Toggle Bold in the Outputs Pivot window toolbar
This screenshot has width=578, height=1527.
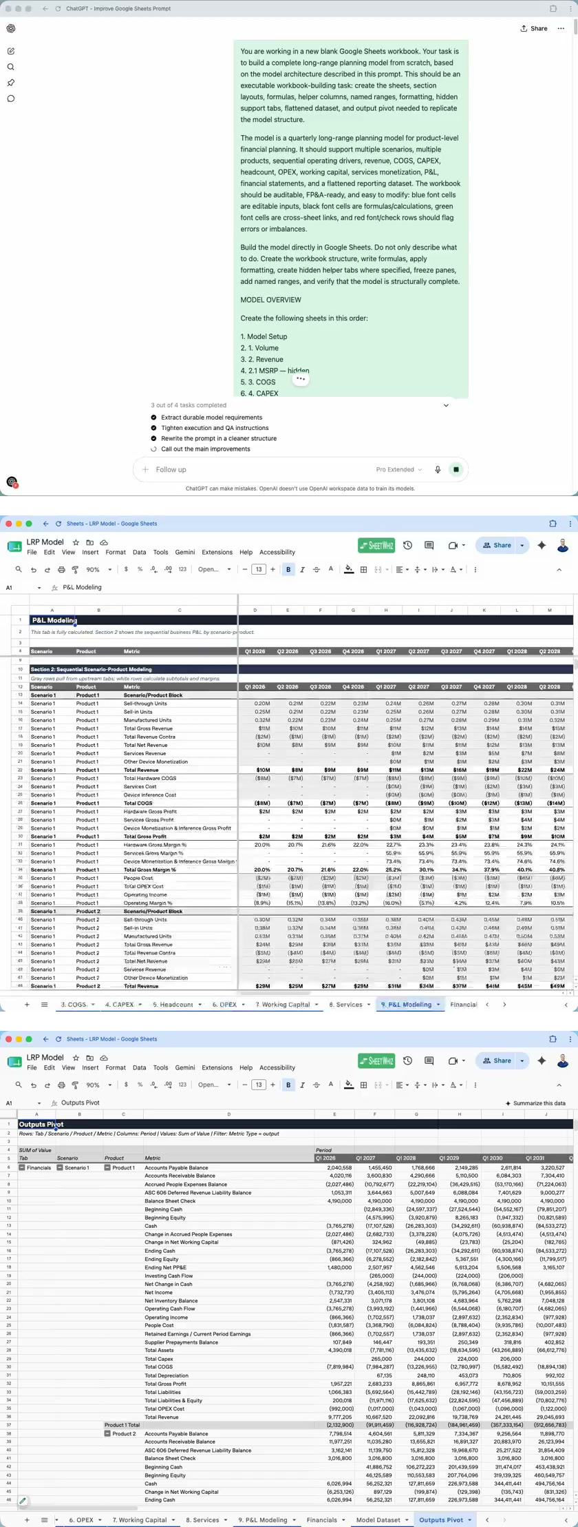(x=288, y=1085)
